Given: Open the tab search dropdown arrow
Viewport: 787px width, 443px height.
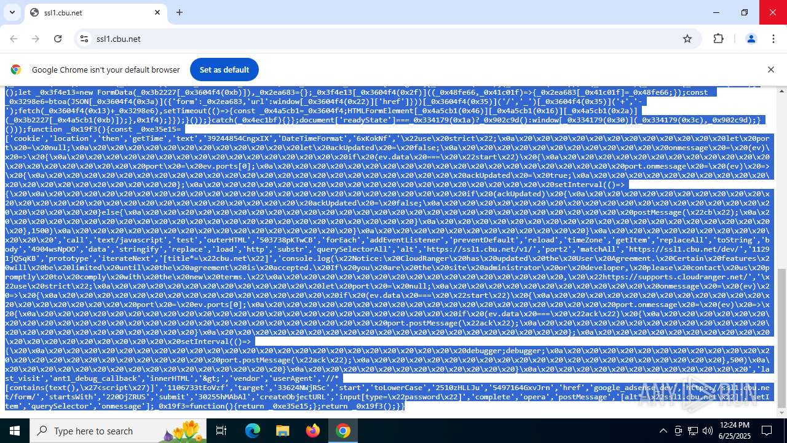Looking at the screenshot, I should (12, 12).
